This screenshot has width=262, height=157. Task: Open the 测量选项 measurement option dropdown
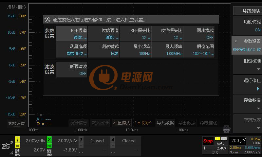pyautogui.click(x=72, y=50)
